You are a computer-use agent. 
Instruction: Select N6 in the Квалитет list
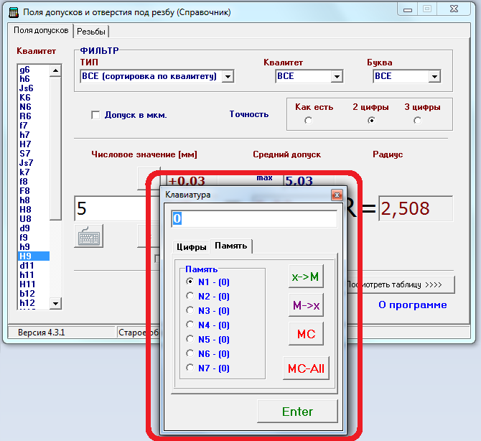click(34, 107)
